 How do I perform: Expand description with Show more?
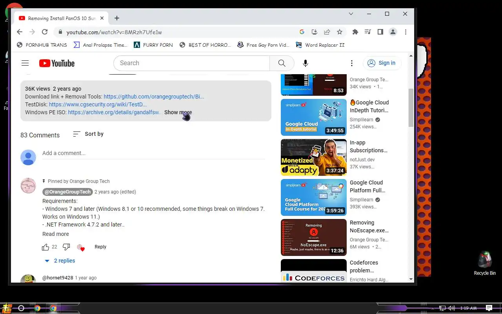pyautogui.click(x=178, y=112)
